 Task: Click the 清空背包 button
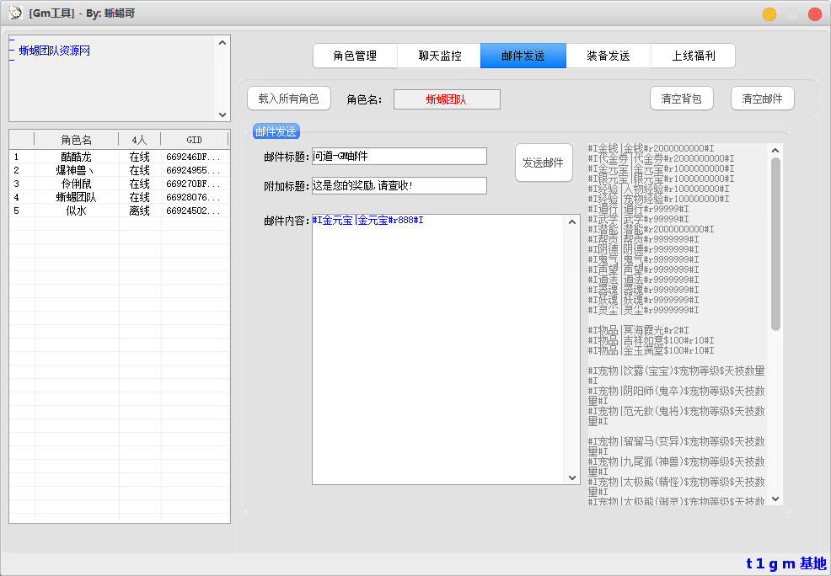[682, 99]
